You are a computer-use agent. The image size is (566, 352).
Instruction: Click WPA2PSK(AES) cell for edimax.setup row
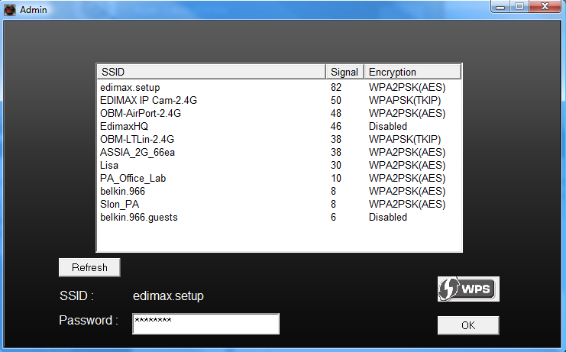pyautogui.click(x=407, y=87)
